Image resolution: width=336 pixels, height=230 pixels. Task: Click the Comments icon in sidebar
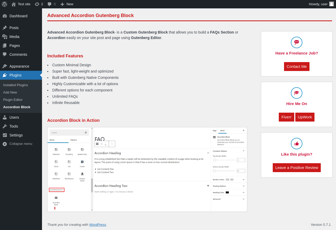5,54
